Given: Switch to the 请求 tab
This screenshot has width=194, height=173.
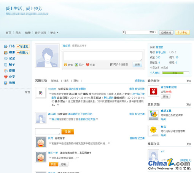Looking at the screenshot, I should 66,81.
